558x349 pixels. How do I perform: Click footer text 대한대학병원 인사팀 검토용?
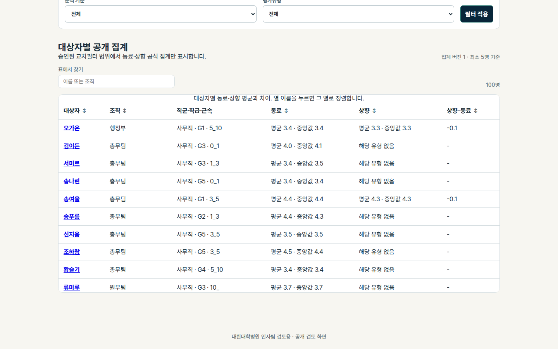pyautogui.click(x=261, y=337)
